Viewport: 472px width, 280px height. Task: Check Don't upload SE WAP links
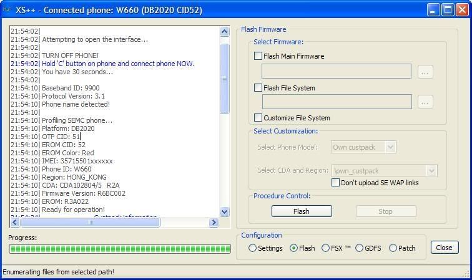[335, 183]
